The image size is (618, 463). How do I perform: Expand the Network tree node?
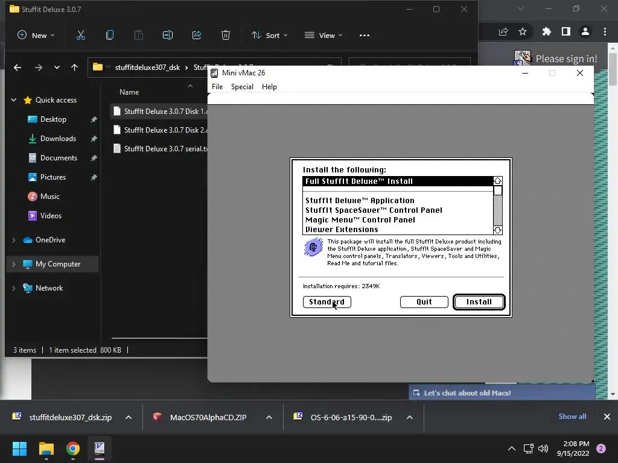click(14, 288)
